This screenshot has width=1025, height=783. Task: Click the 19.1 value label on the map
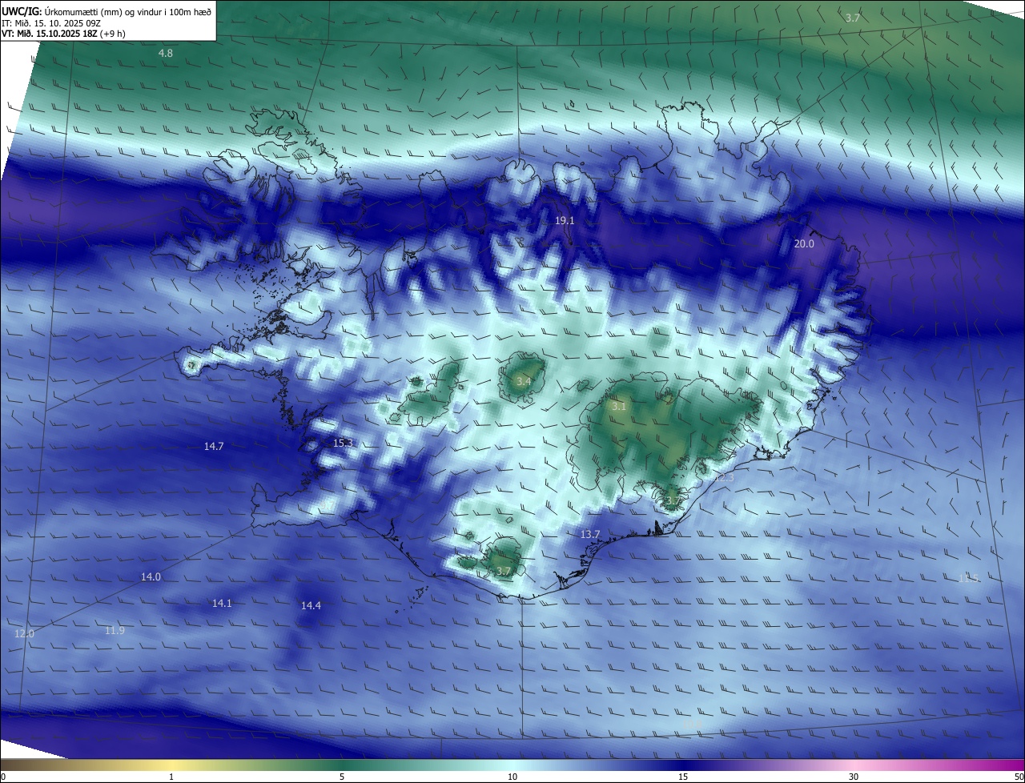[565, 220]
